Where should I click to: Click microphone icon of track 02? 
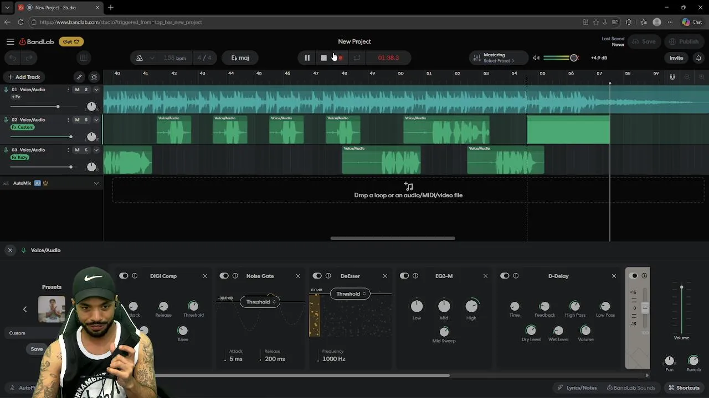tap(6, 119)
